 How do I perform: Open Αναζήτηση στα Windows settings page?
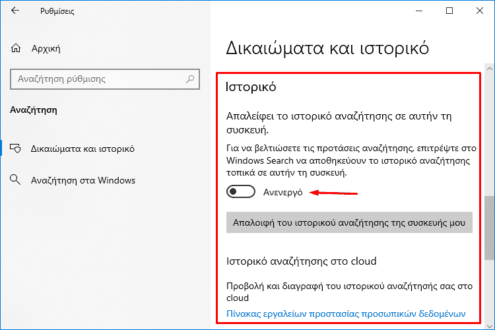click(x=83, y=180)
